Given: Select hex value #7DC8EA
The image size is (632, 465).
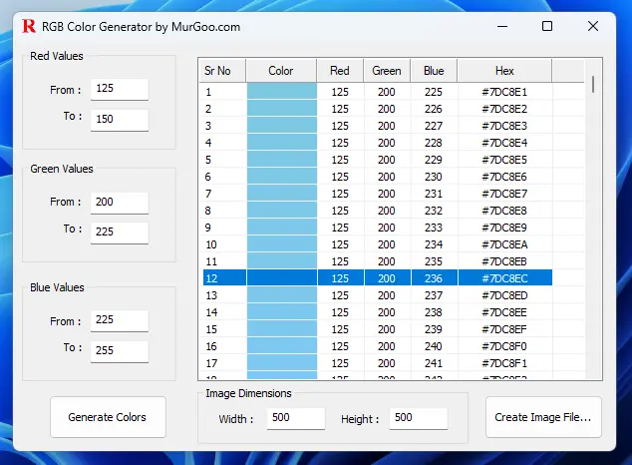Looking at the screenshot, I should [x=504, y=244].
